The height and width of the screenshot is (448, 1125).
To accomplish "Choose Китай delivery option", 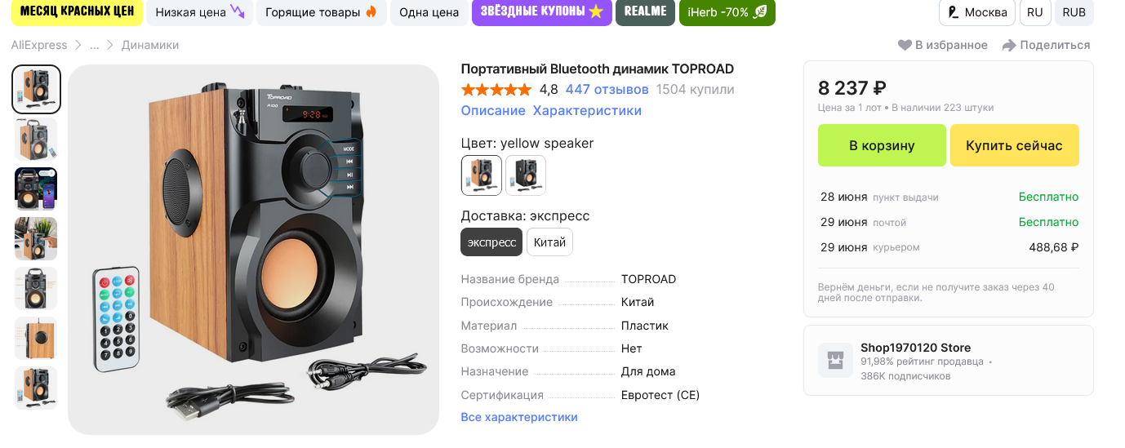I will pyautogui.click(x=549, y=242).
